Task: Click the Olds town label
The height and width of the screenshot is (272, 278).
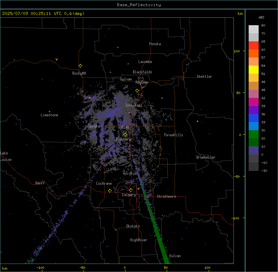Action: coord(125,127)
